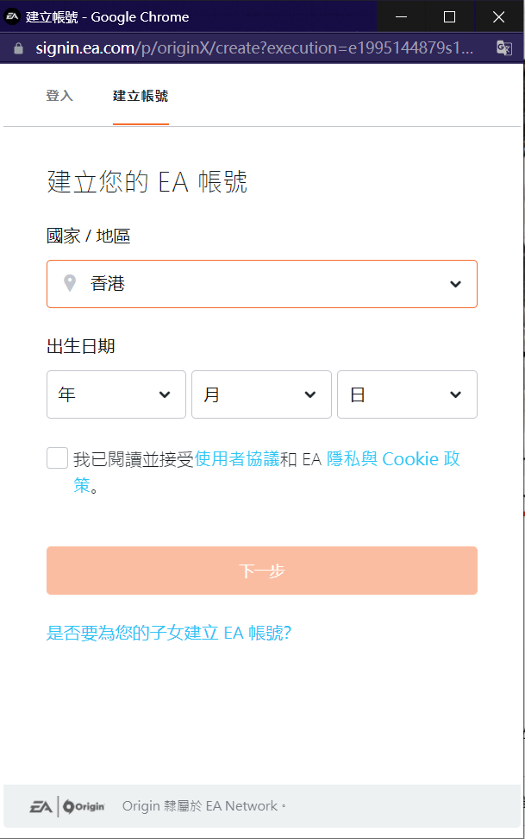Click the EA logo in the footer
This screenshot has width=525, height=839.
click(41, 806)
